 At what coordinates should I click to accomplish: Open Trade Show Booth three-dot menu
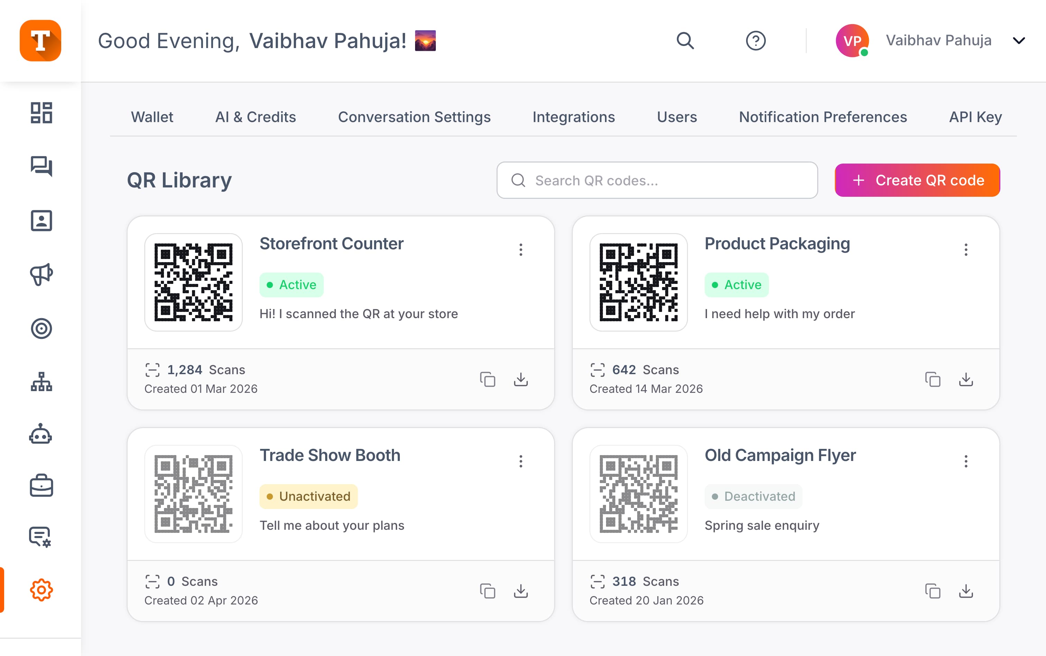[521, 461]
